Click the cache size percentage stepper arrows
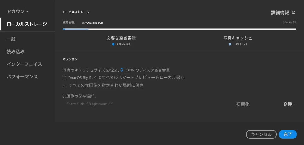Image resolution: width=304 pixels, height=145 pixels. tap(122, 70)
